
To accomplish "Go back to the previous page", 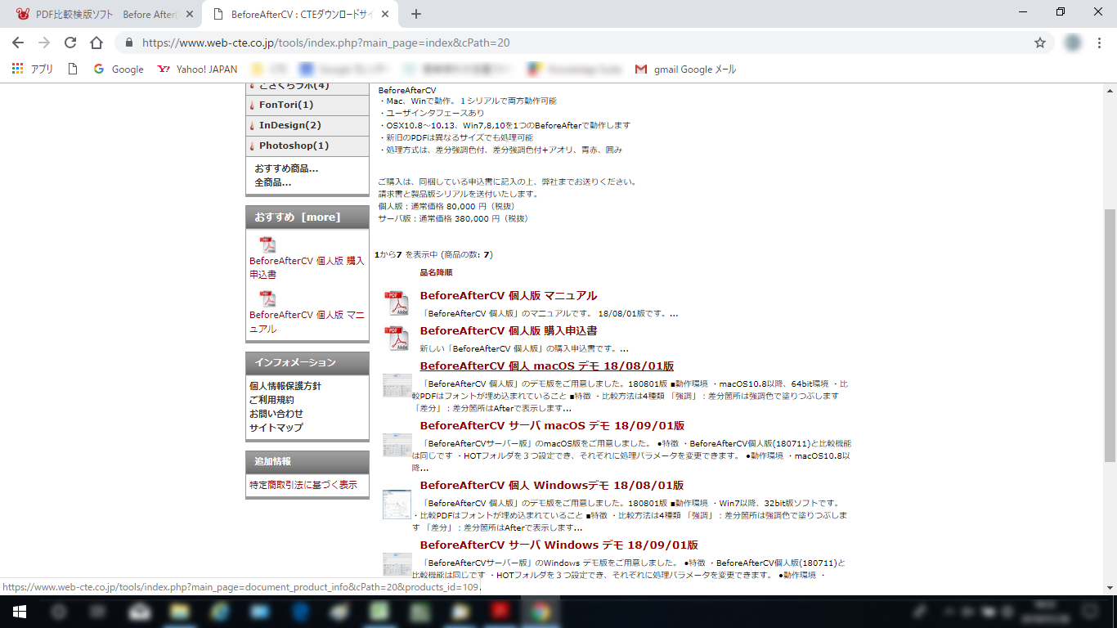I will click(x=18, y=43).
